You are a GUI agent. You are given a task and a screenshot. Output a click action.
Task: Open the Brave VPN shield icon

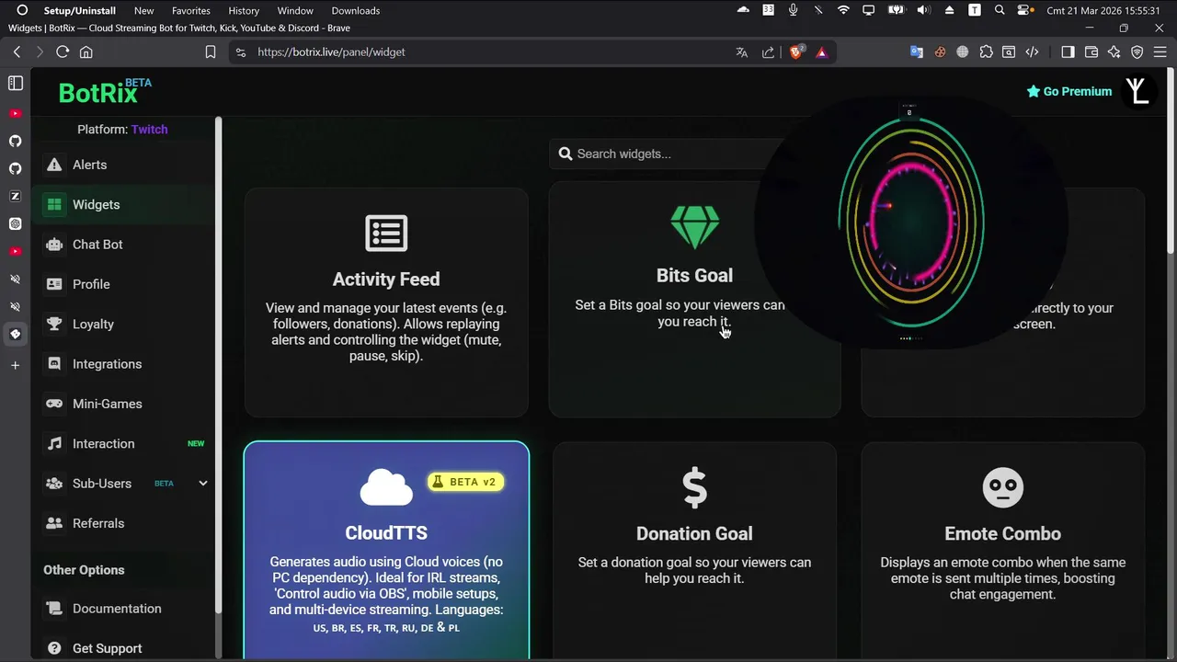click(x=1137, y=52)
